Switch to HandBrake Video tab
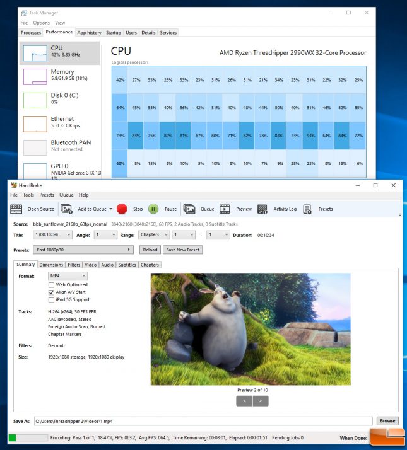 [90, 265]
